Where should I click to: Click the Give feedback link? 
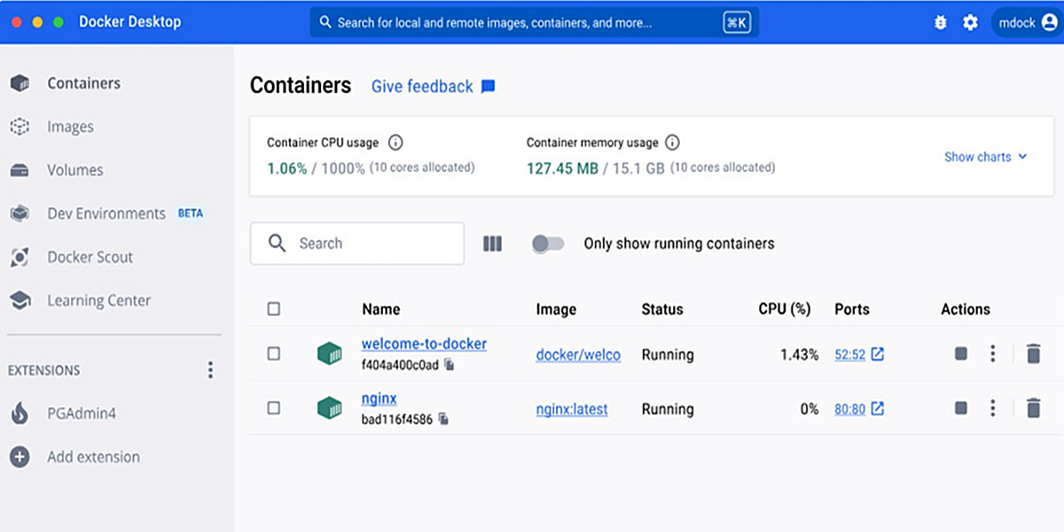pos(422,86)
